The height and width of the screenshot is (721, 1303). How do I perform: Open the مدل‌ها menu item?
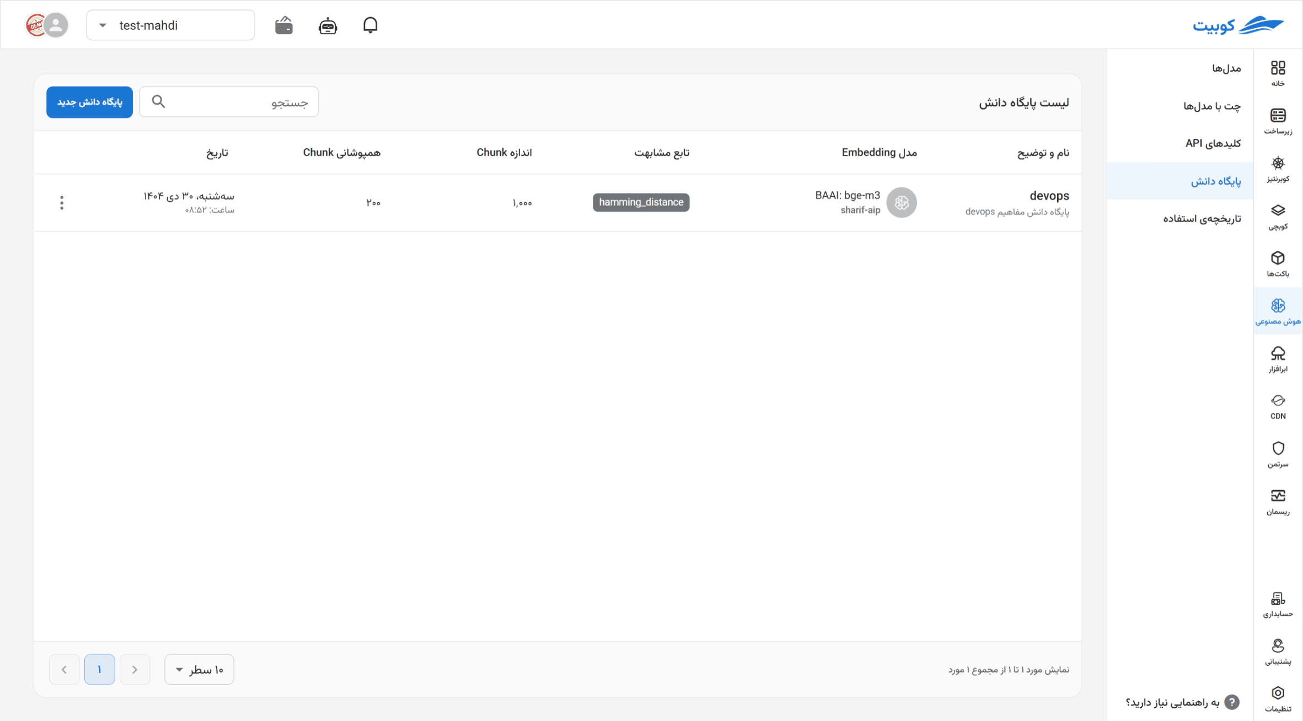1180,68
